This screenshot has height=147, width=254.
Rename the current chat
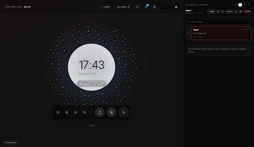click(229, 12)
